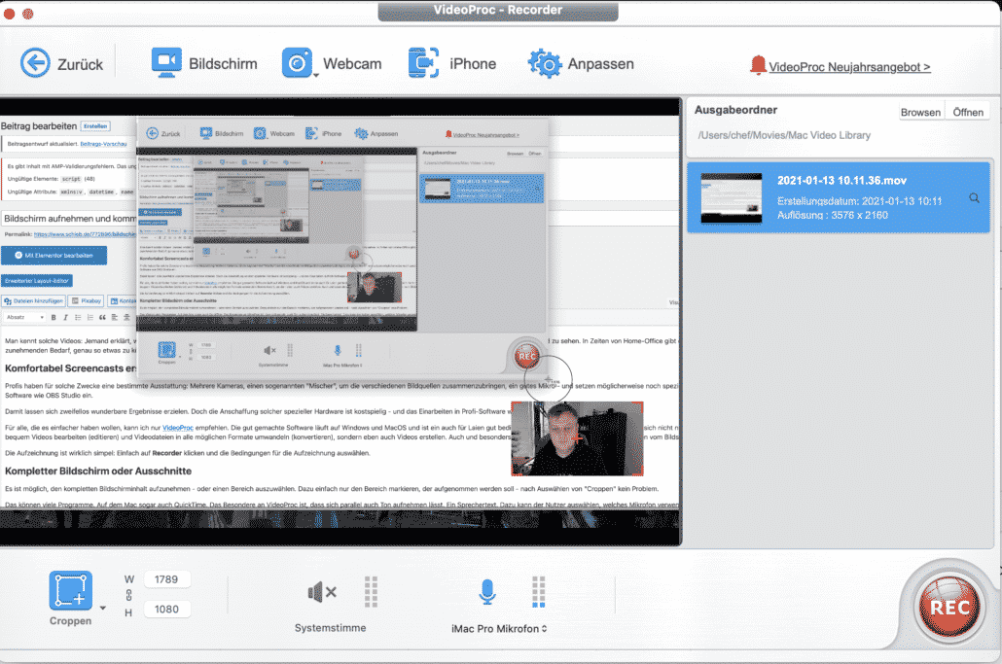Viewport: 1002px width, 664px height.
Task: Click the VideoProc Neujahrsangebot link
Action: pyautogui.click(x=849, y=67)
